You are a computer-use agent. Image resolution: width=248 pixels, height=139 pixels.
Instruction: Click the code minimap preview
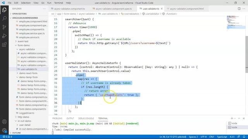236,23
